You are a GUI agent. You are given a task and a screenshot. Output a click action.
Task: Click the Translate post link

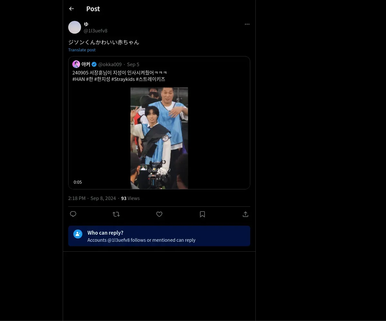[82, 50]
